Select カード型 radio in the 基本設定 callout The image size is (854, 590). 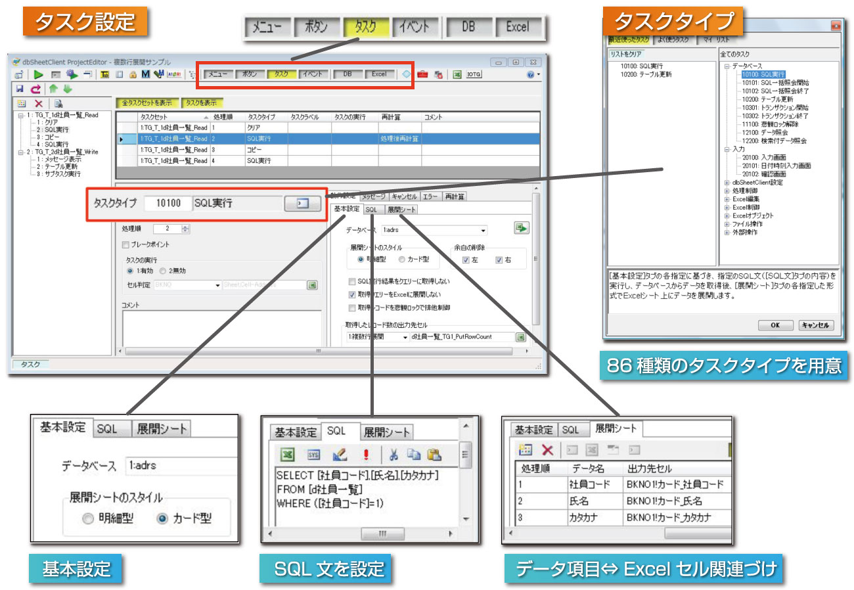[162, 518]
